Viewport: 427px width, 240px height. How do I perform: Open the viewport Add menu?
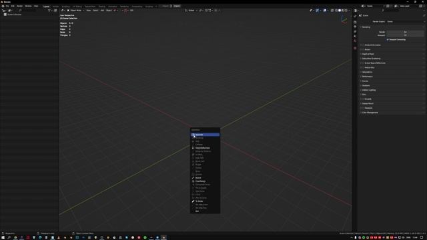click(x=102, y=11)
